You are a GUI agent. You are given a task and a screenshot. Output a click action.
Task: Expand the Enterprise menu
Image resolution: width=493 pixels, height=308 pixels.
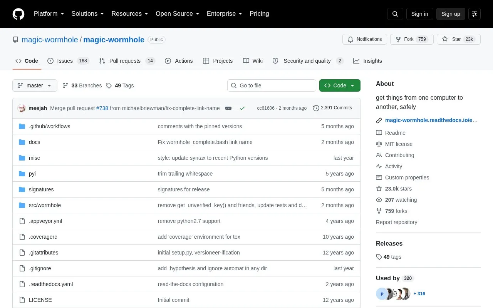[x=225, y=14]
